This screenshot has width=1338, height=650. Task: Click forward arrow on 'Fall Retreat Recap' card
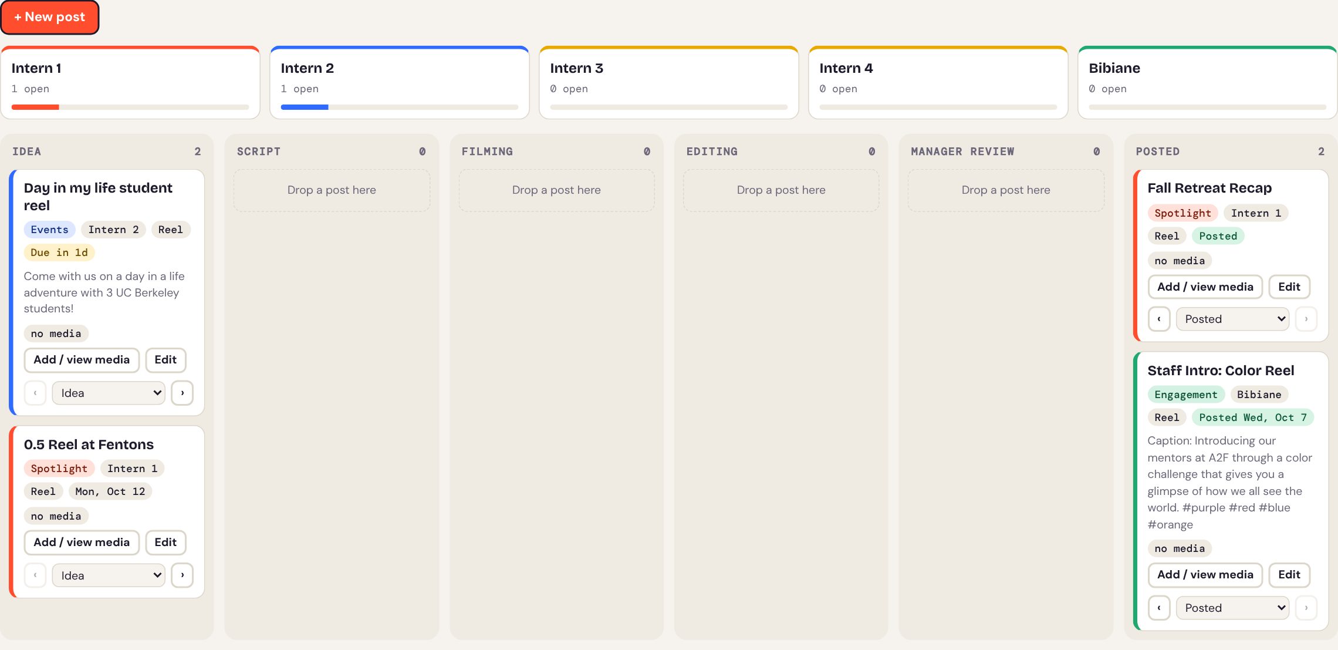[x=1306, y=319]
